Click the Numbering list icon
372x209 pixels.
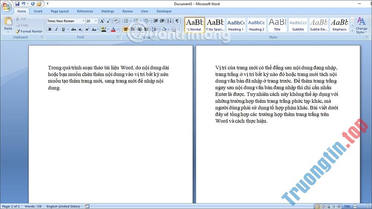pyautogui.click(x=136, y=21)
